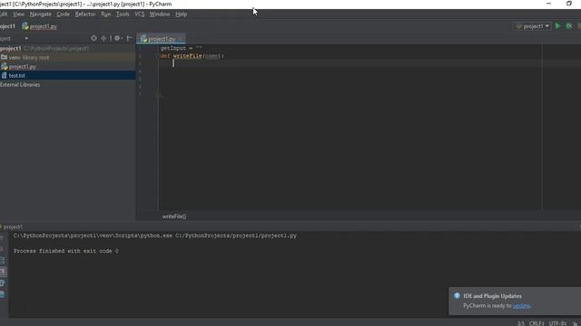The height and width of the screenshot is (326, 581).
Task: Restore down the PyCharm window
Action: (569, 4)
